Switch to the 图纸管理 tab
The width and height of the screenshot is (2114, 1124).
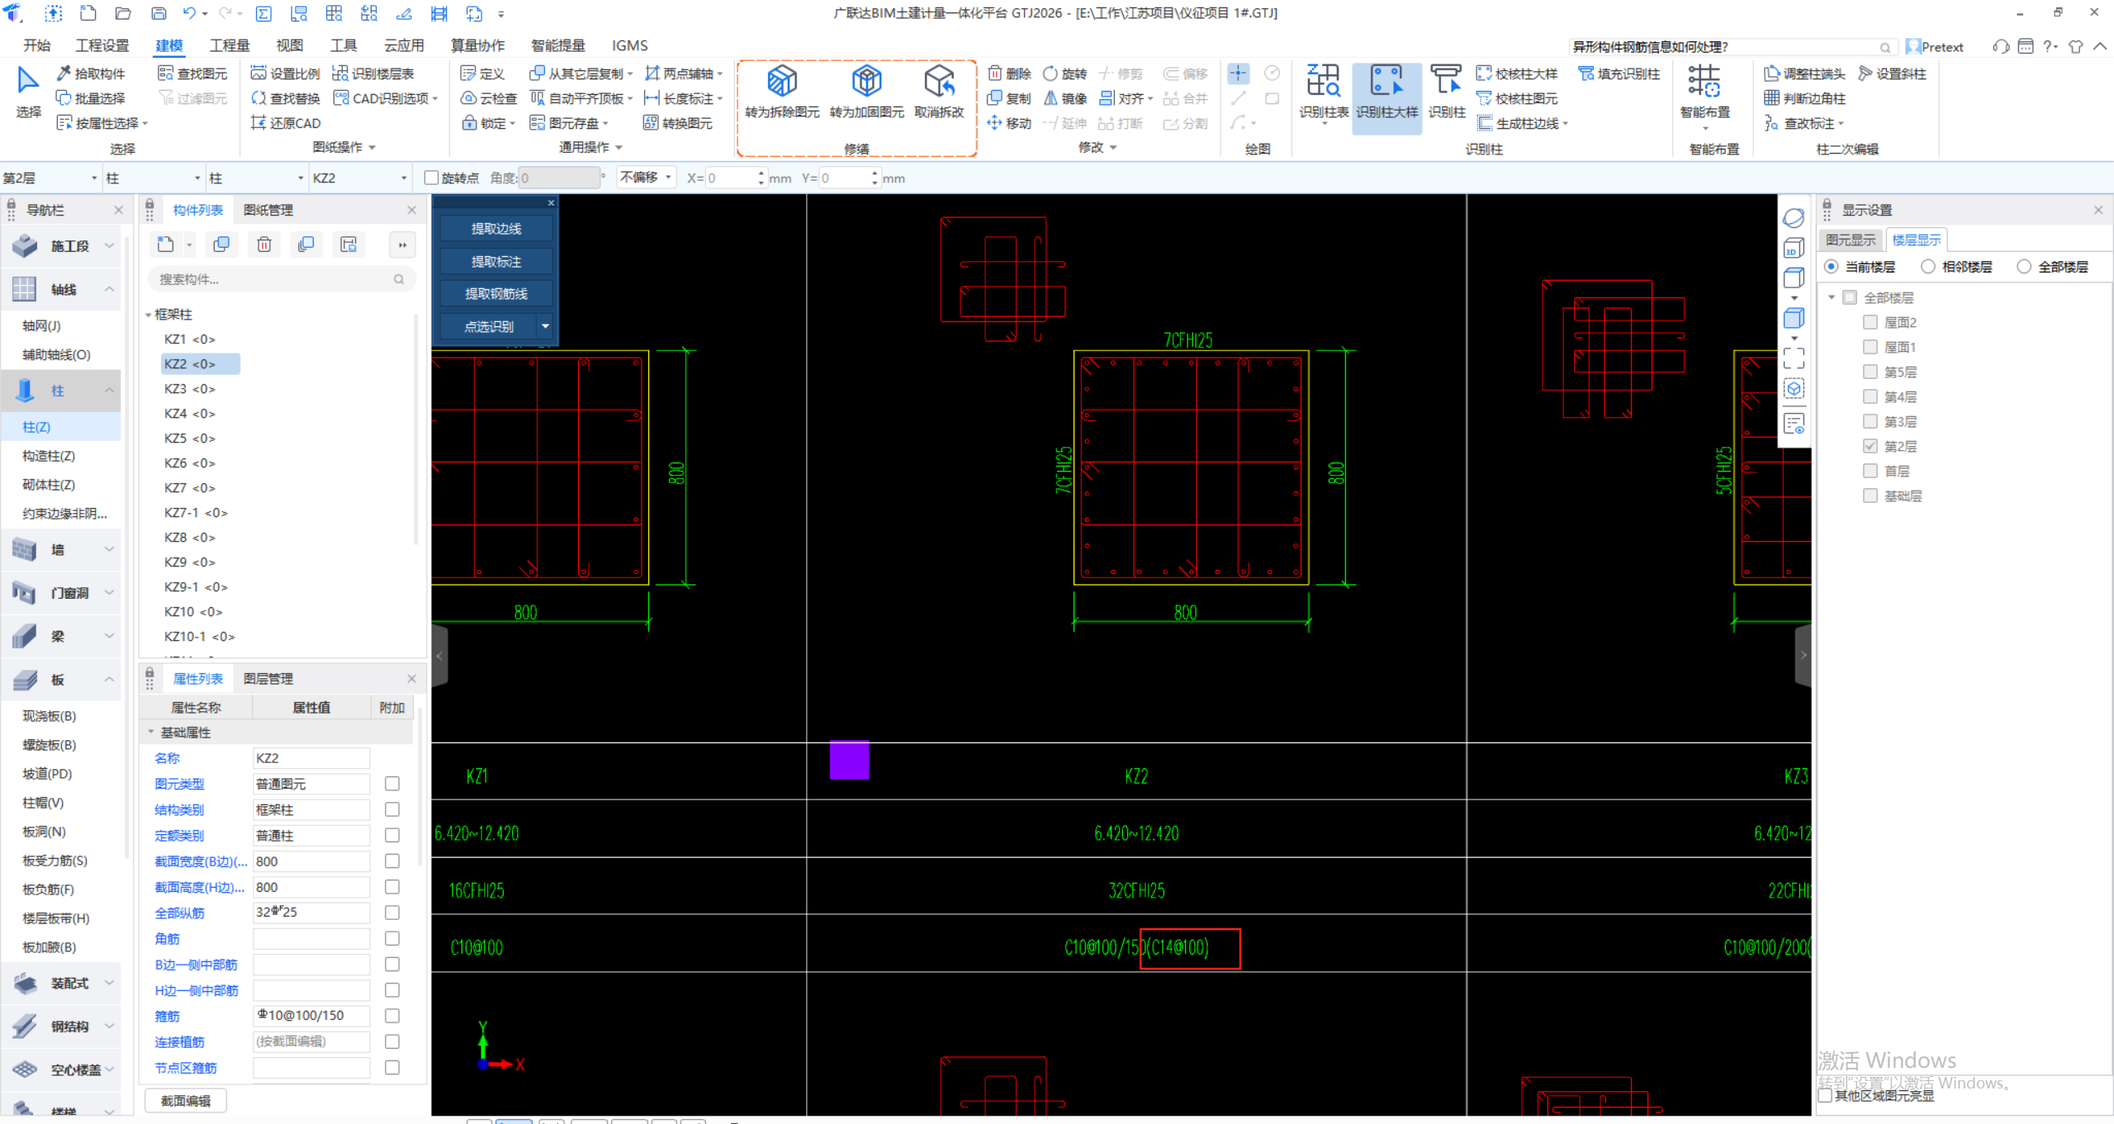pyautogui.click(x=268, y=210)
